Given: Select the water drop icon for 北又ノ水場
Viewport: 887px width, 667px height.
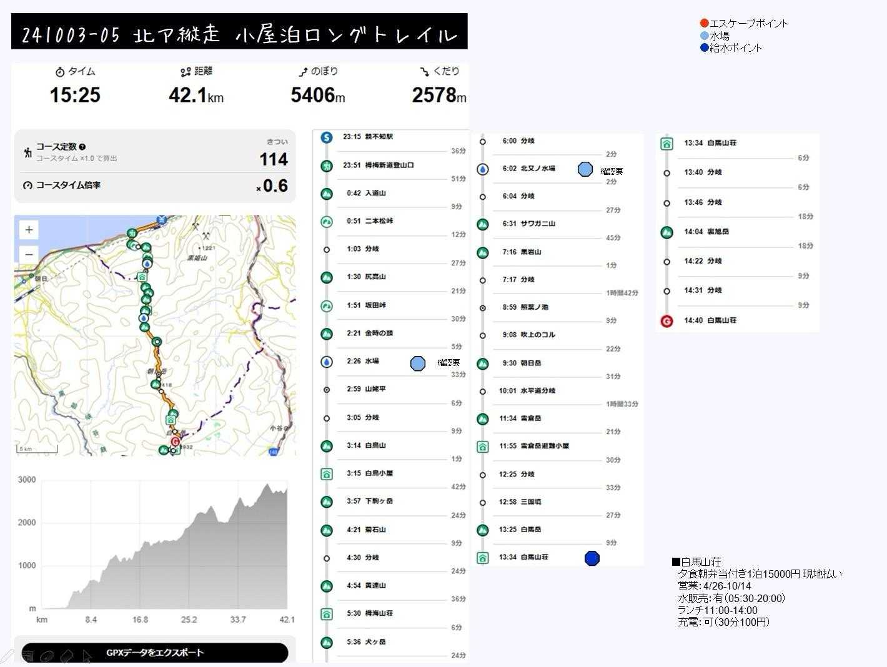Looking at the screenshot, I should [482, 169].
